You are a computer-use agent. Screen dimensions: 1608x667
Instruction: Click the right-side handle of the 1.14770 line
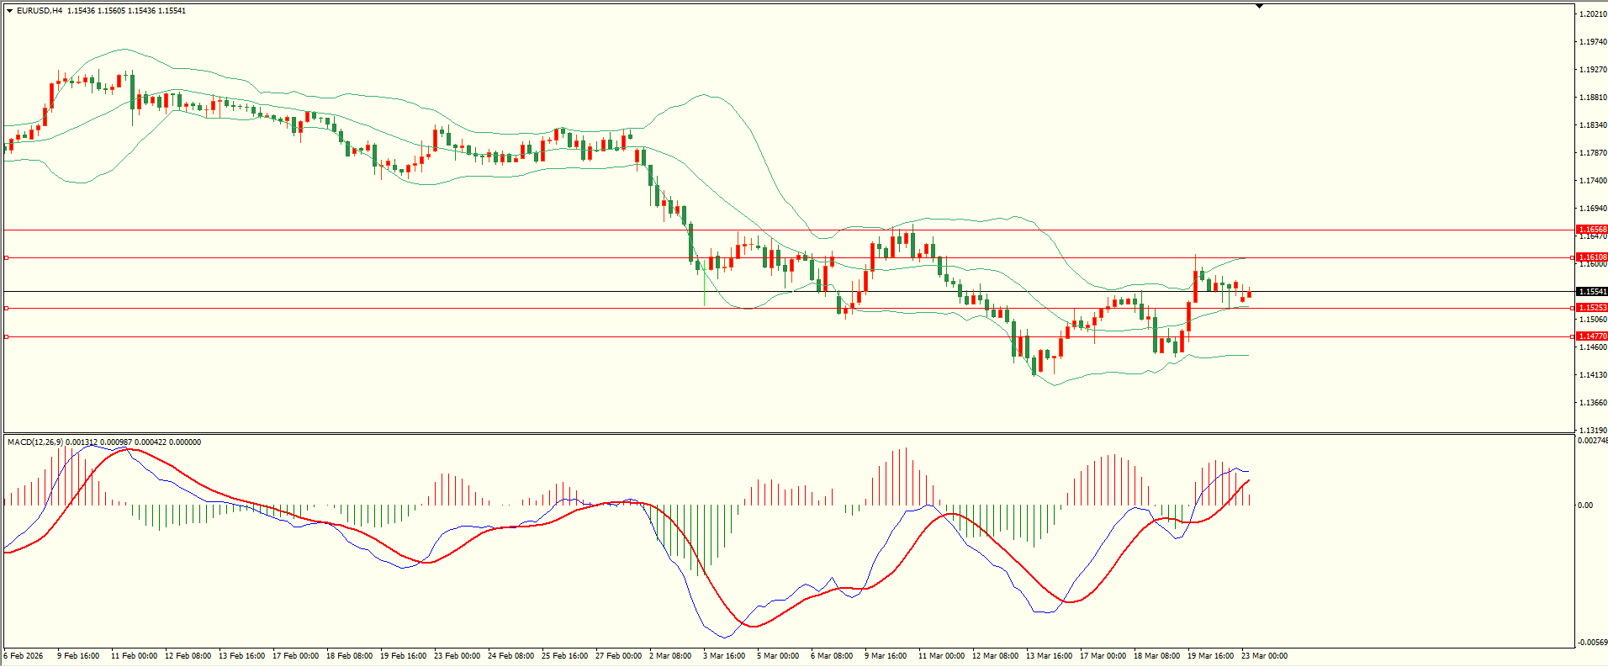click(1572, 336)
